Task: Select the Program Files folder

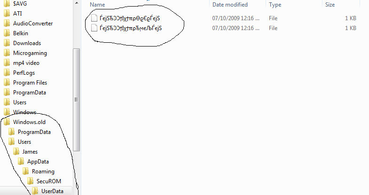Action: [30, 83]
